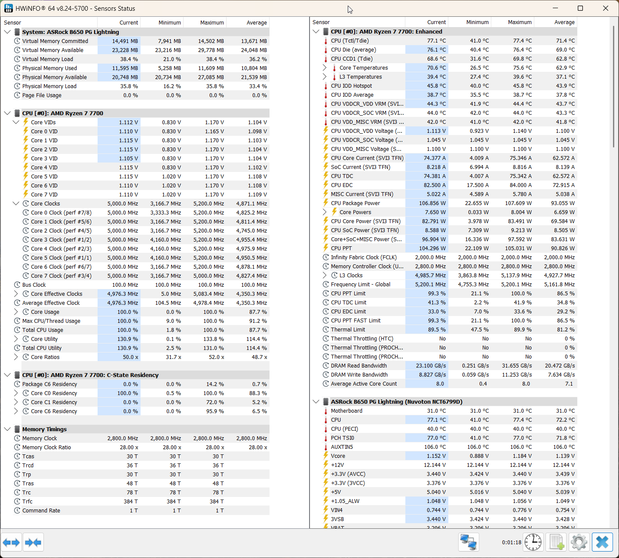Click thermometer icon beside Motherboard row
The height and width of the screenshot is (558, 619).
click(x=325, y=411)
